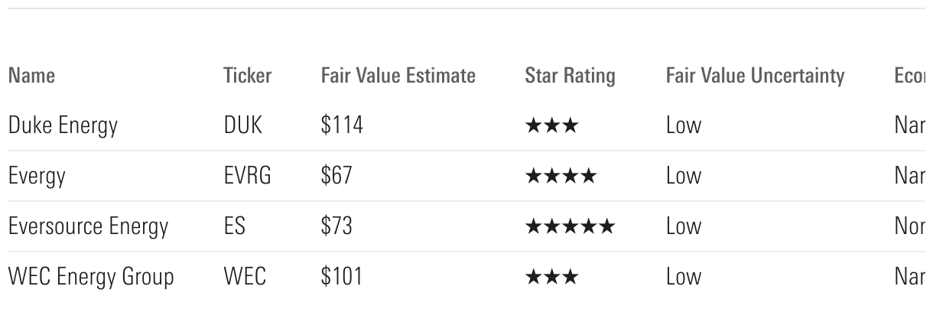
Task: Select the WEC ticker symbol
Action: pos(245,277)
